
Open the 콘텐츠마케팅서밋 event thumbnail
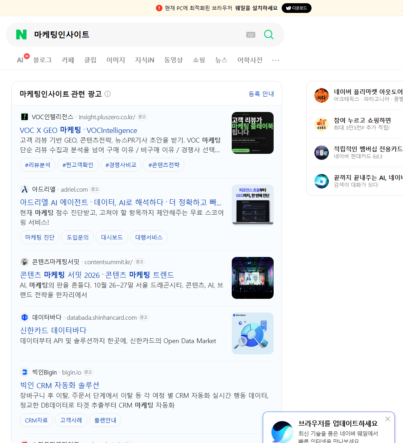click(x=253, y=278)
